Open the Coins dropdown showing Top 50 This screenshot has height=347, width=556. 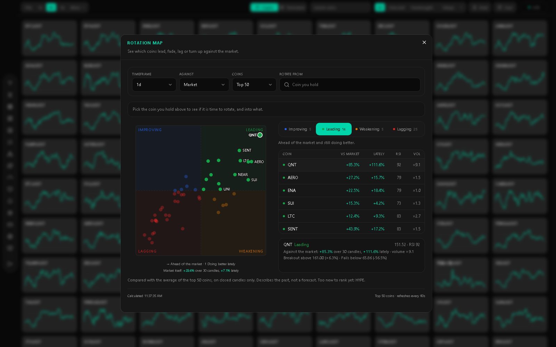point(254,85)
